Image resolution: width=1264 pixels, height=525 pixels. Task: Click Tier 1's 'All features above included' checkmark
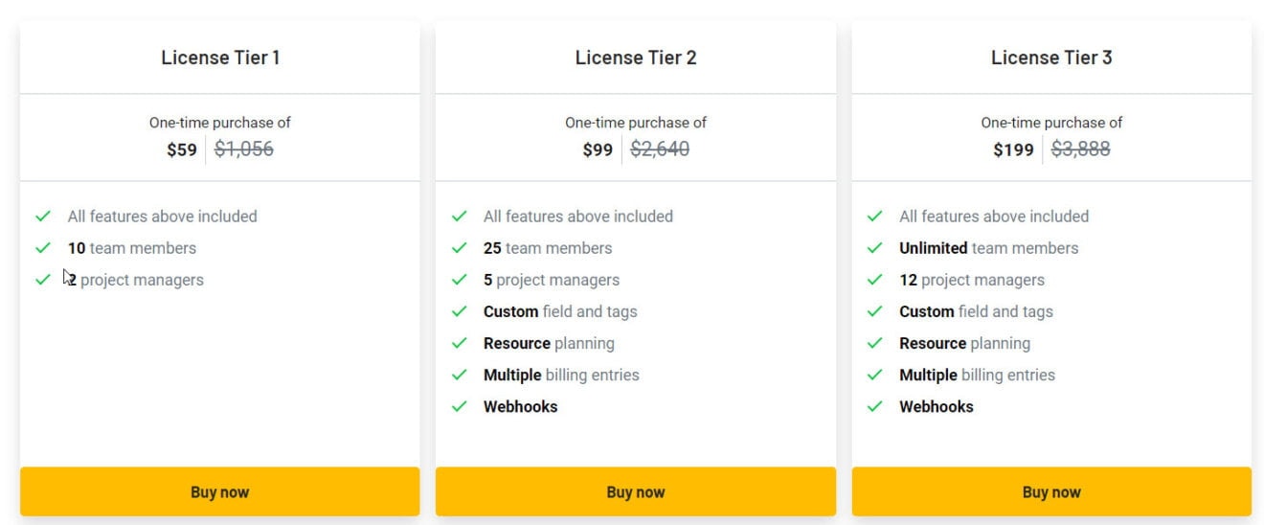(43, 217)
